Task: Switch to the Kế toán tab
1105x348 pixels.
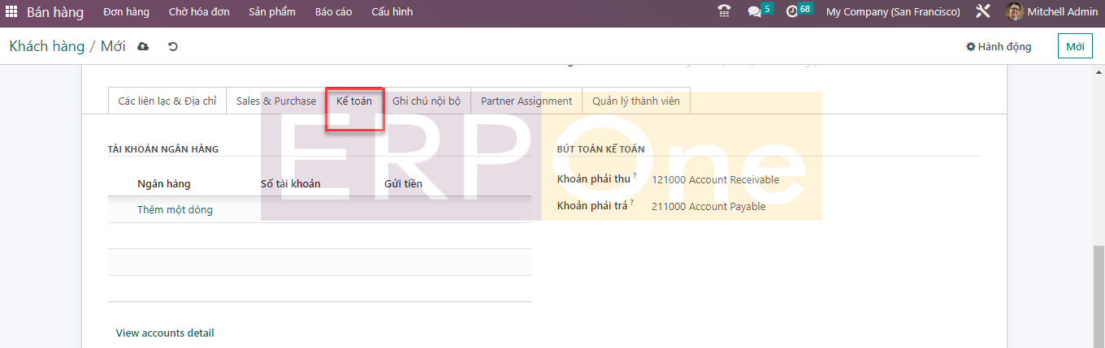Action: click(x=354, y=101)
